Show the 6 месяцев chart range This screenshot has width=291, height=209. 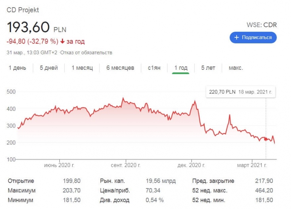(x=120, y=68)
